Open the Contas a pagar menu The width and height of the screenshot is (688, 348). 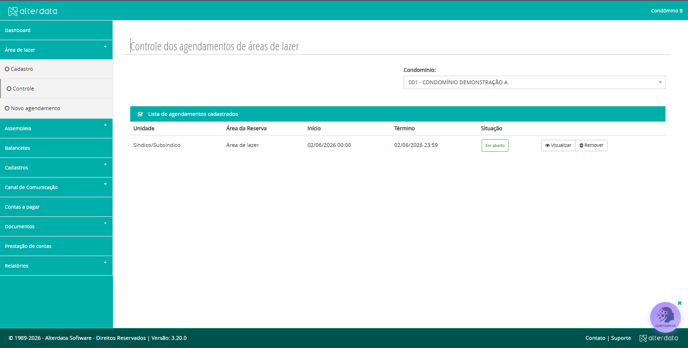click(56, 207)
